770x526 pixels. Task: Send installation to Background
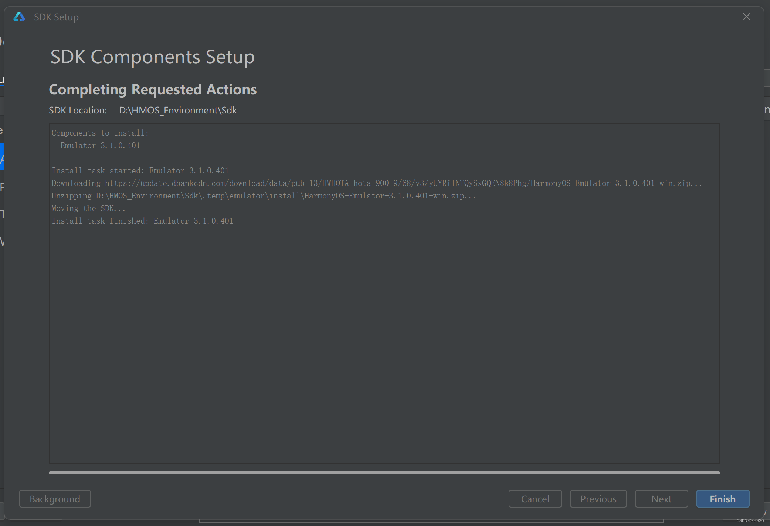tap(55, 499)
